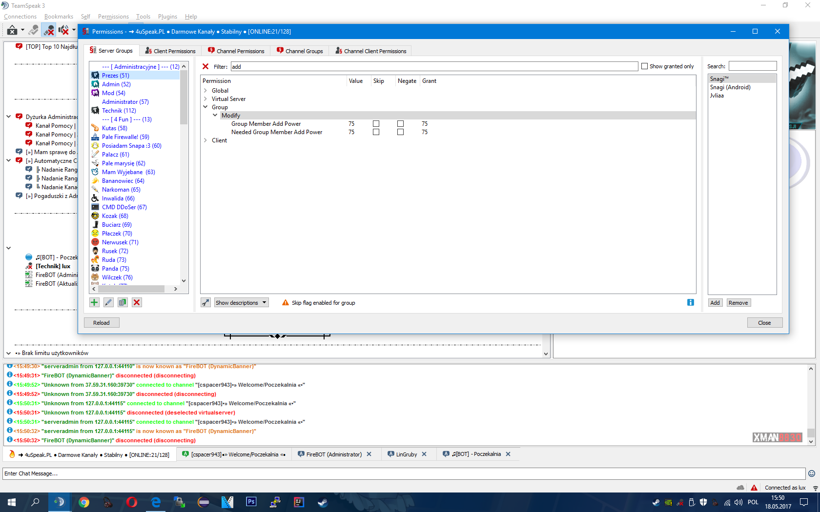Expand the Virtual Server permission category

[205, 99]
